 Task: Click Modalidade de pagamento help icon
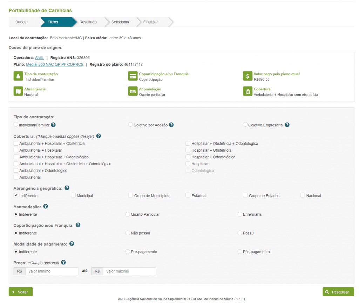[72, 244]
